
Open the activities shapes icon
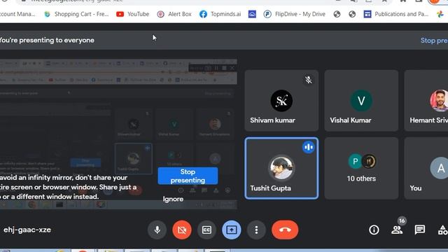(x=443, y=230)
